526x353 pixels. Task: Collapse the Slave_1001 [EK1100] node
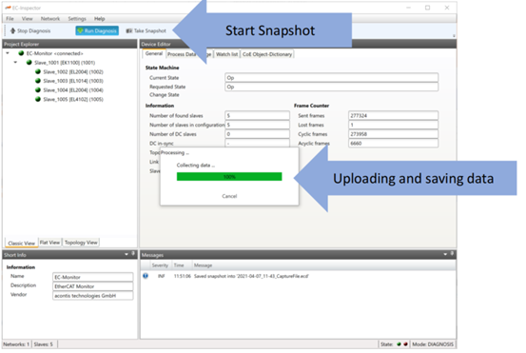(x=15, y=62)
